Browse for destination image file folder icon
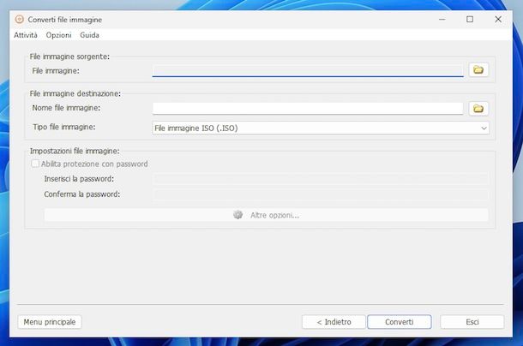Viewport: 523px width, 346px height. pos(478,108)
